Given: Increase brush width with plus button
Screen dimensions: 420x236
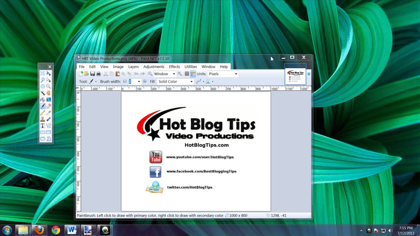Looking at the screenshot, I should [x=145, y=82].
